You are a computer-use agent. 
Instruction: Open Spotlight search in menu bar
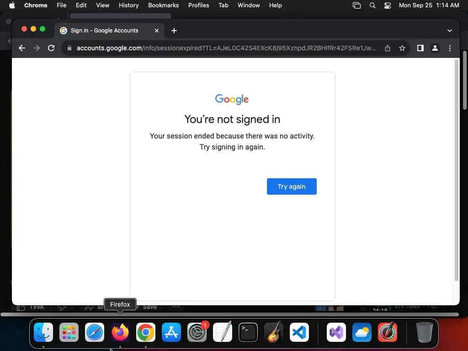coord(372,5)
